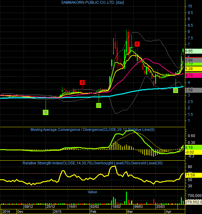Click the 2015 year label
Image resolution: width=202 pixels, height=214 pixels.
point(57,212)
